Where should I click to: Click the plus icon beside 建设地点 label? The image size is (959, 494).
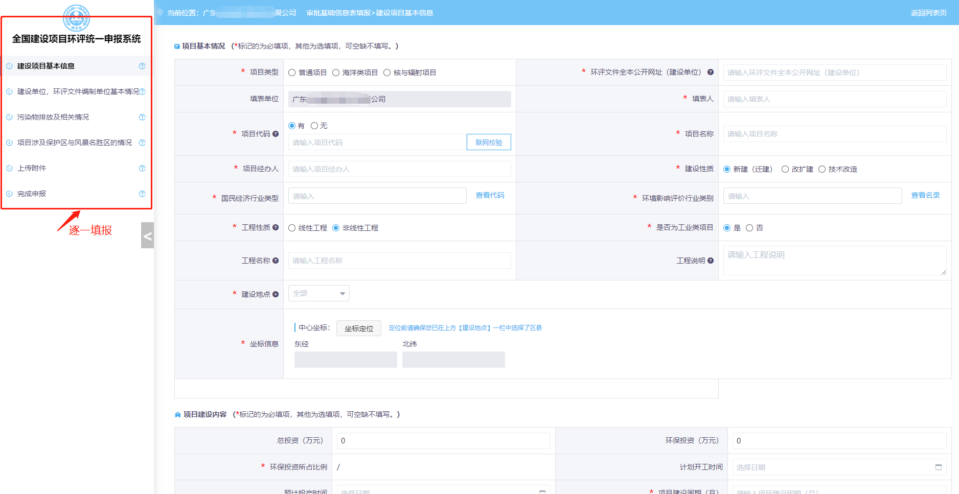pos(276,294)
